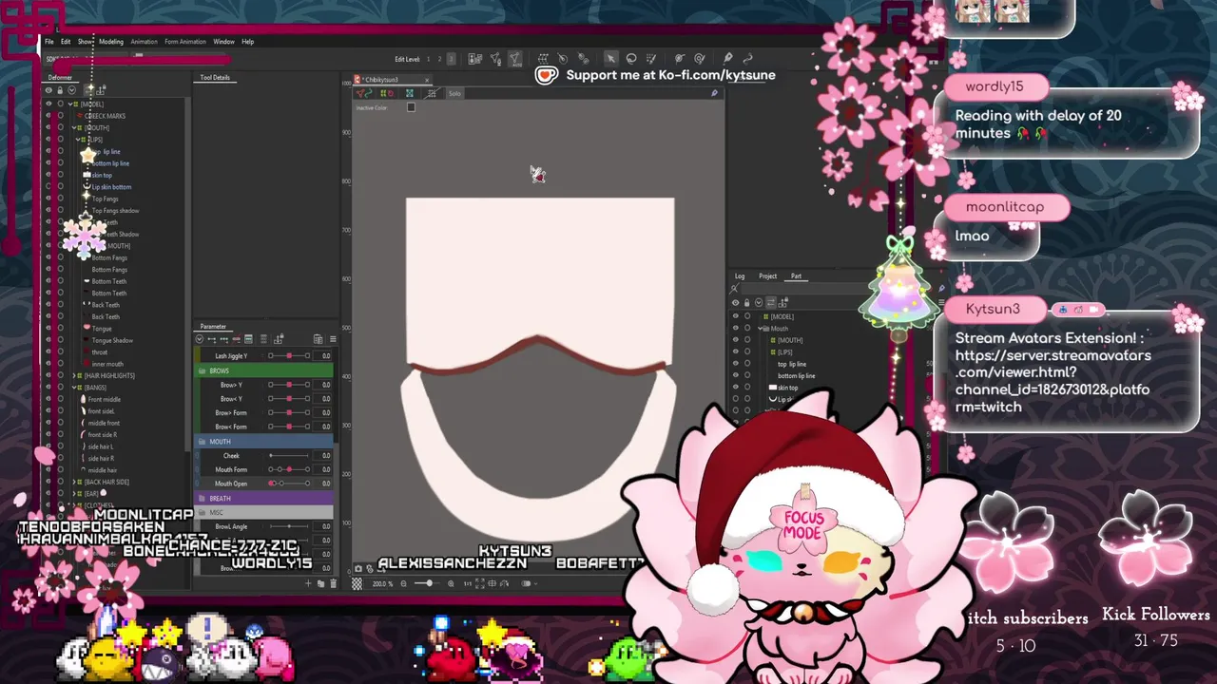Collapse the [MODEL] tree node
Viewport: 1217px width, 684px height.
point(70,104)
